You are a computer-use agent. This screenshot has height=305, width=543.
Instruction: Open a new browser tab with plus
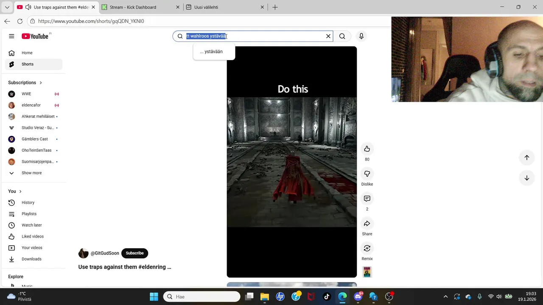pyautogui.click(x=275, y=7)
